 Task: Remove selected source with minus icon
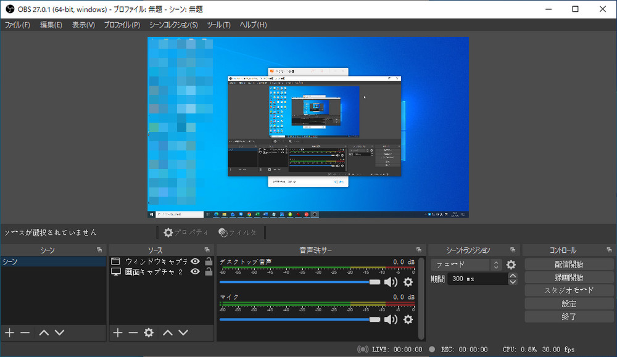pyautogui.click(x=133, y=332)
